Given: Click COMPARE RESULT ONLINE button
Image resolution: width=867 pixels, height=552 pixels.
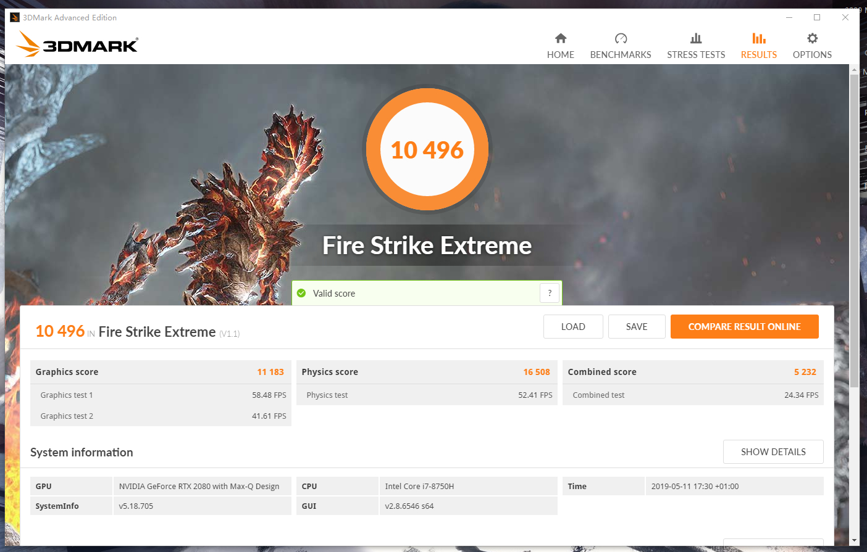Looking at the screenshot, I should 745,327.
